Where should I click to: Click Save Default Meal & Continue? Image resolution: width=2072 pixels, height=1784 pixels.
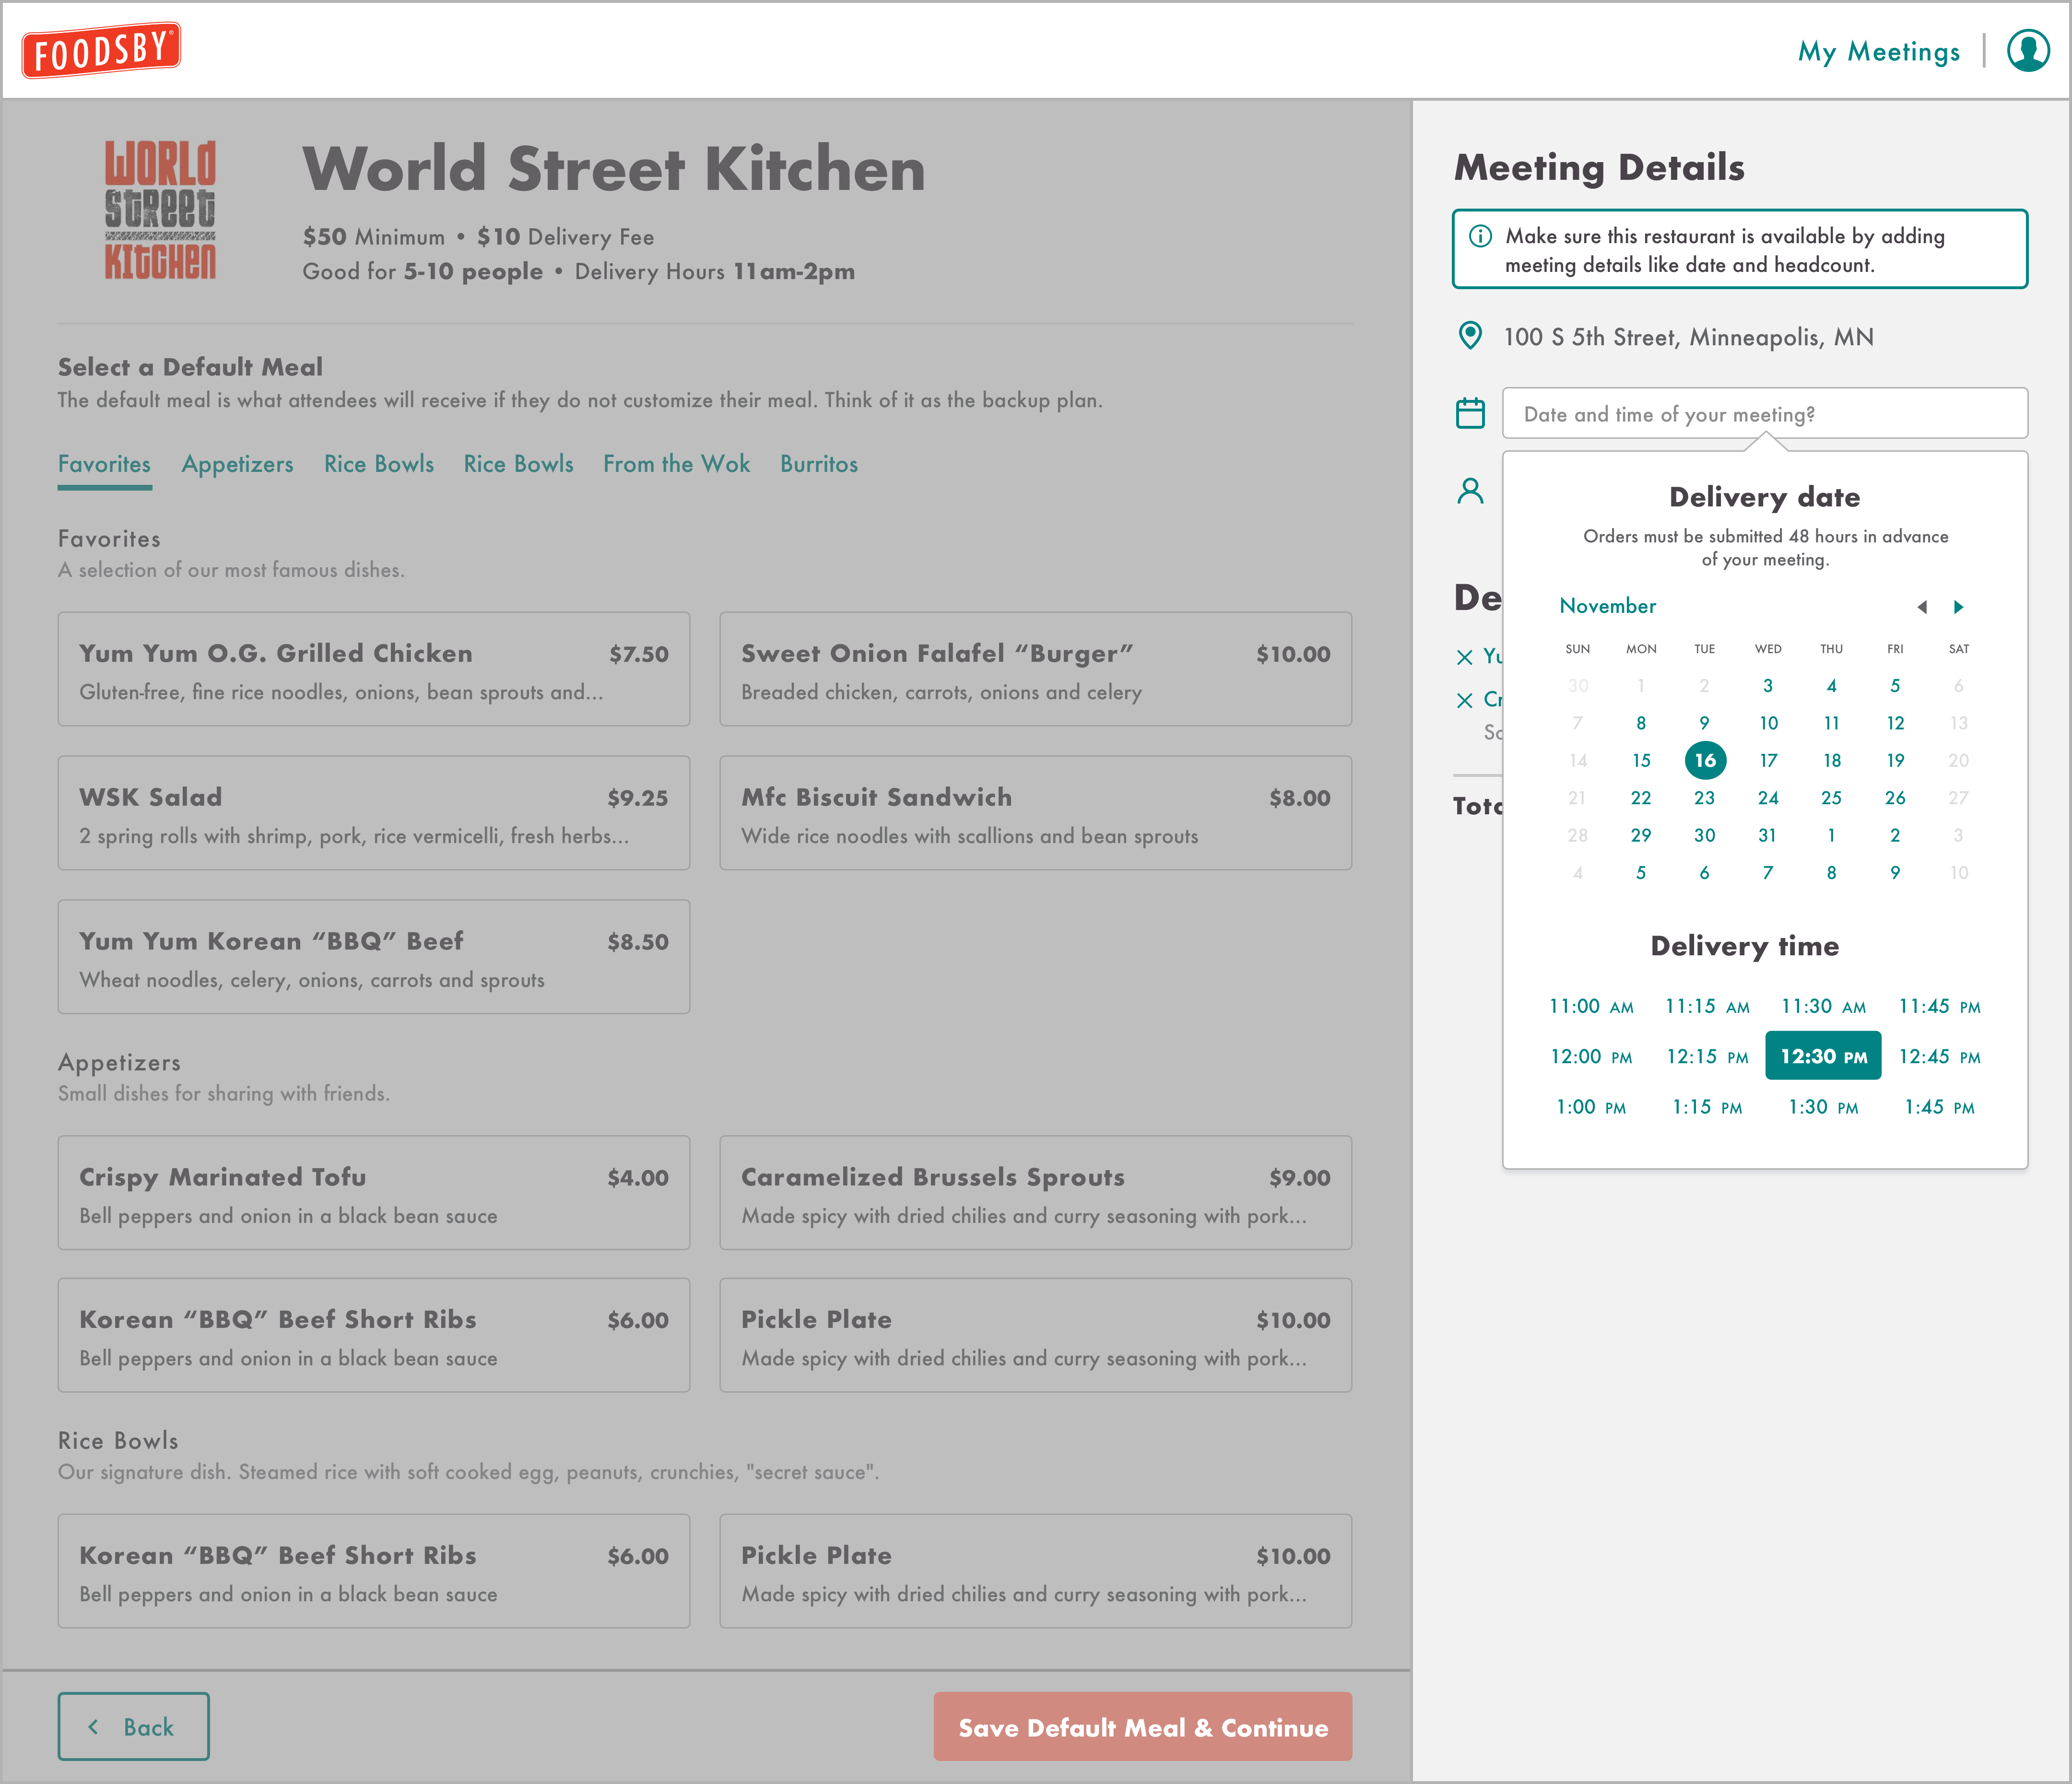pyautogui.click(x=1142, y=1727)
